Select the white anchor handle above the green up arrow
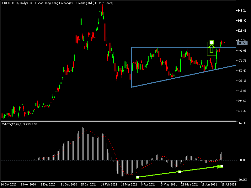Viewport: 251px width, 188px height. click(x=211, y=43)
